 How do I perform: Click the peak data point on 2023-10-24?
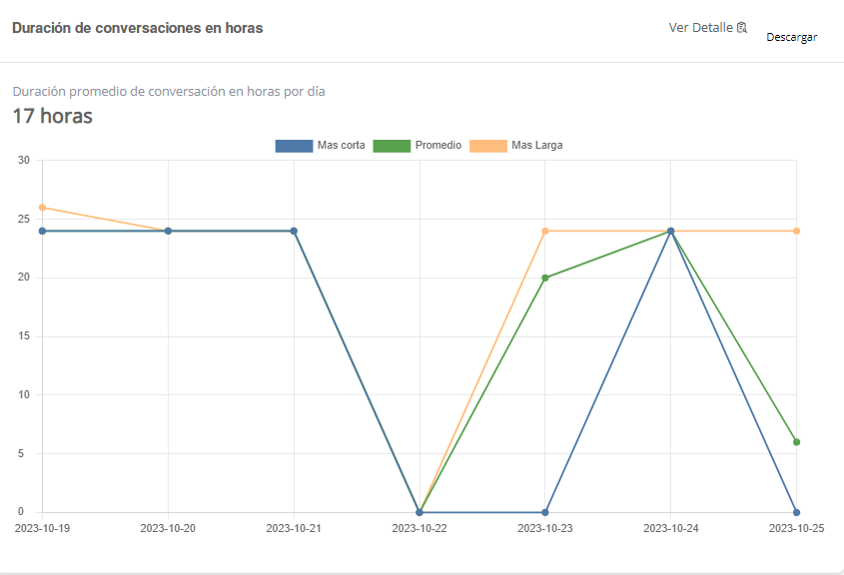click(671, 231)
